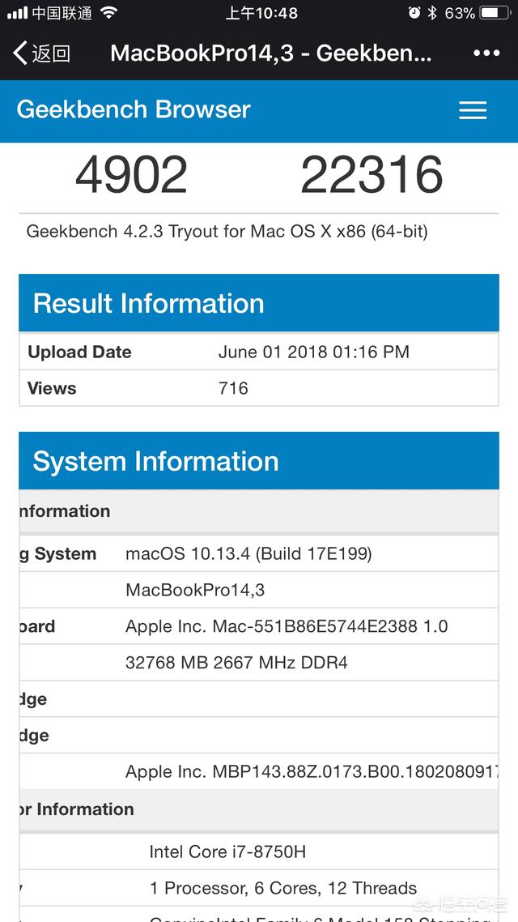Tap the page title MacBookPro14,3 - Geekbench
Viewport: 518px width, 922px height.
[270, 53]
